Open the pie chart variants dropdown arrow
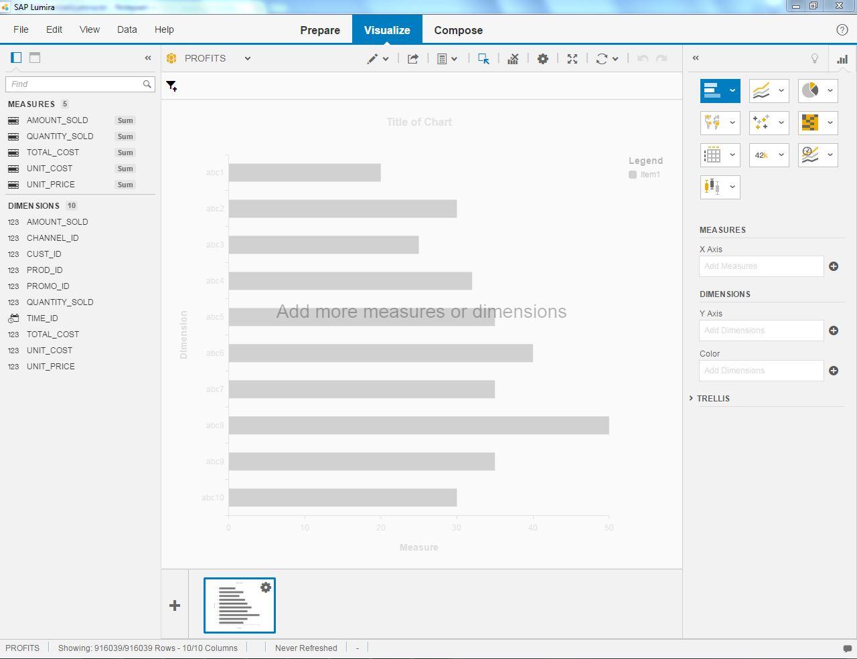This screenshot has width=857, height=659. coord(830,90)
